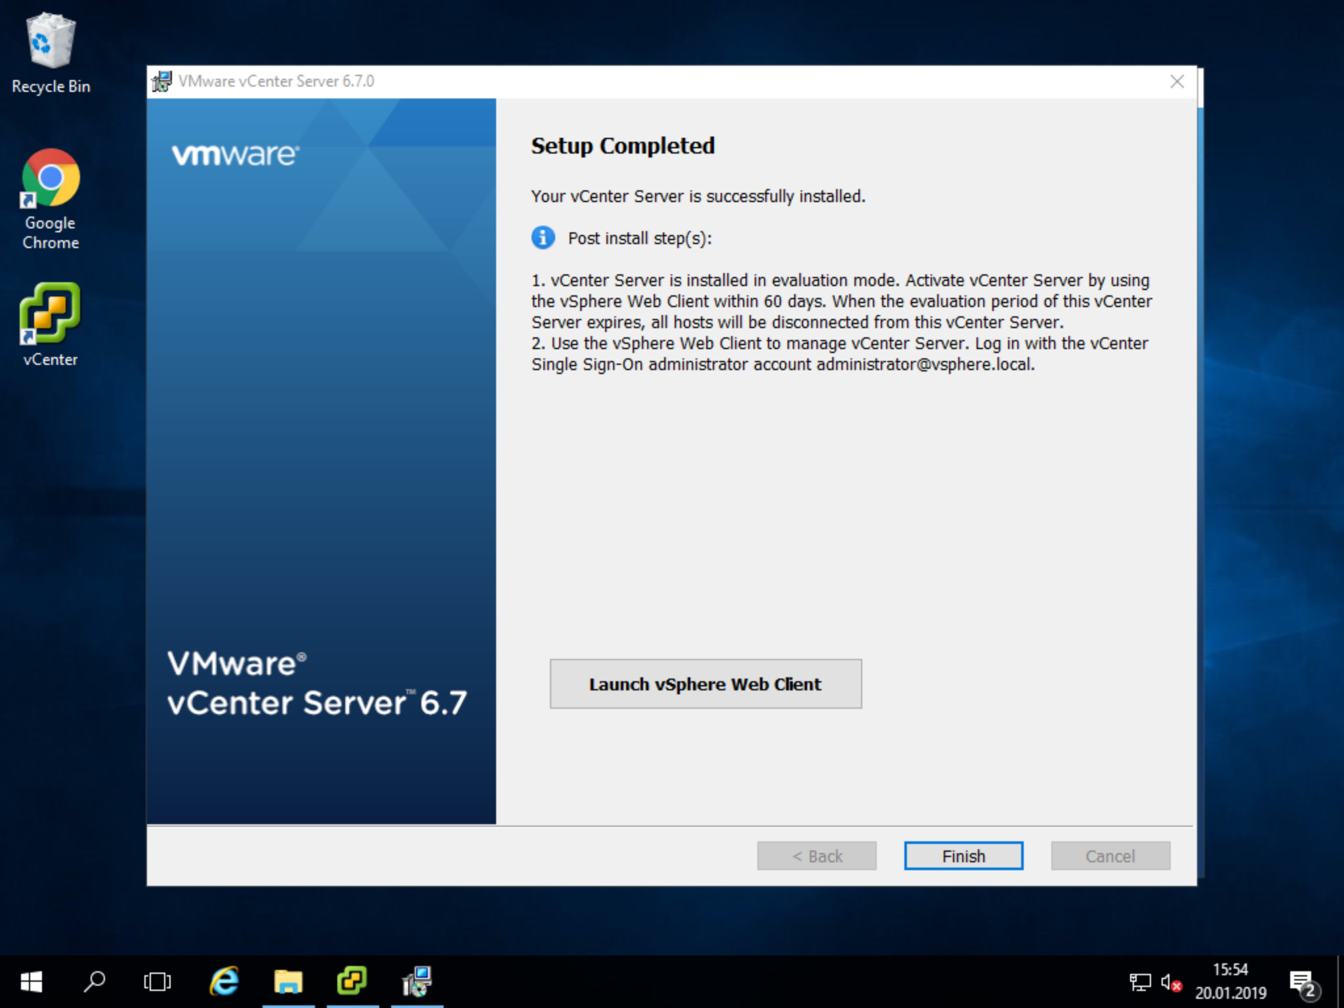The height and width of the screenshot is (1008, 1344).
Task: Click the network status tray icon
Action: click(1140, 982)
